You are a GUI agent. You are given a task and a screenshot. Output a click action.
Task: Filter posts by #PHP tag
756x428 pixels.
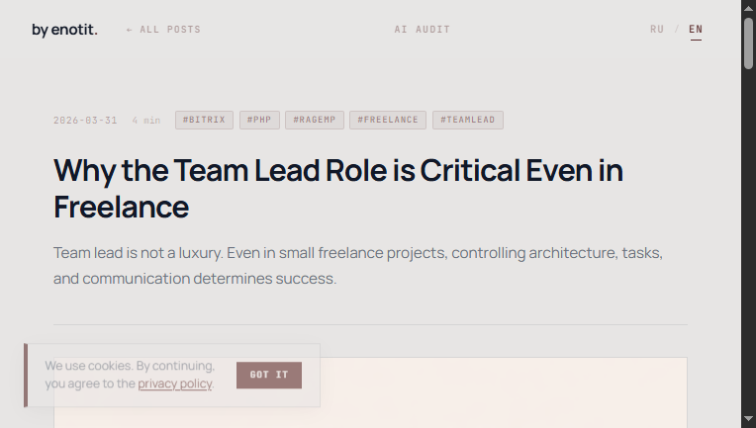pos(258,121)
